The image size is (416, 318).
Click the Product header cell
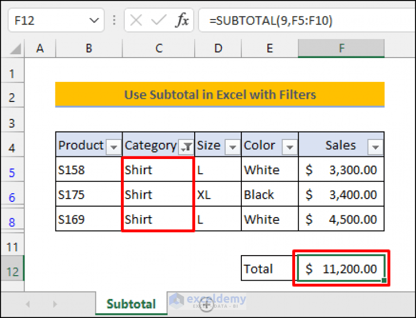pos(89,145)
